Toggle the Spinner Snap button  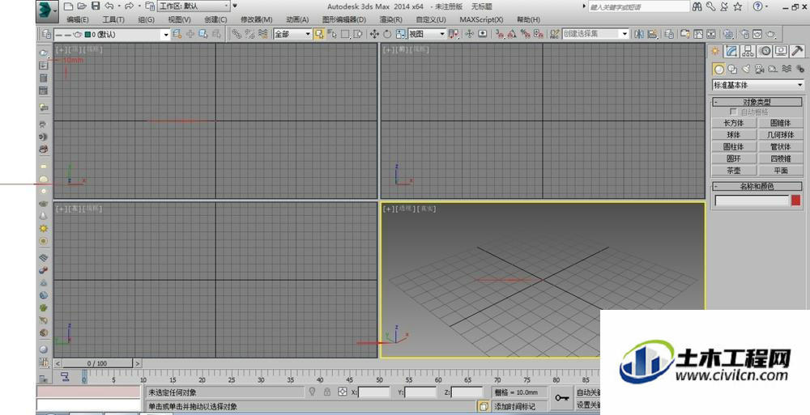[539, 34]
